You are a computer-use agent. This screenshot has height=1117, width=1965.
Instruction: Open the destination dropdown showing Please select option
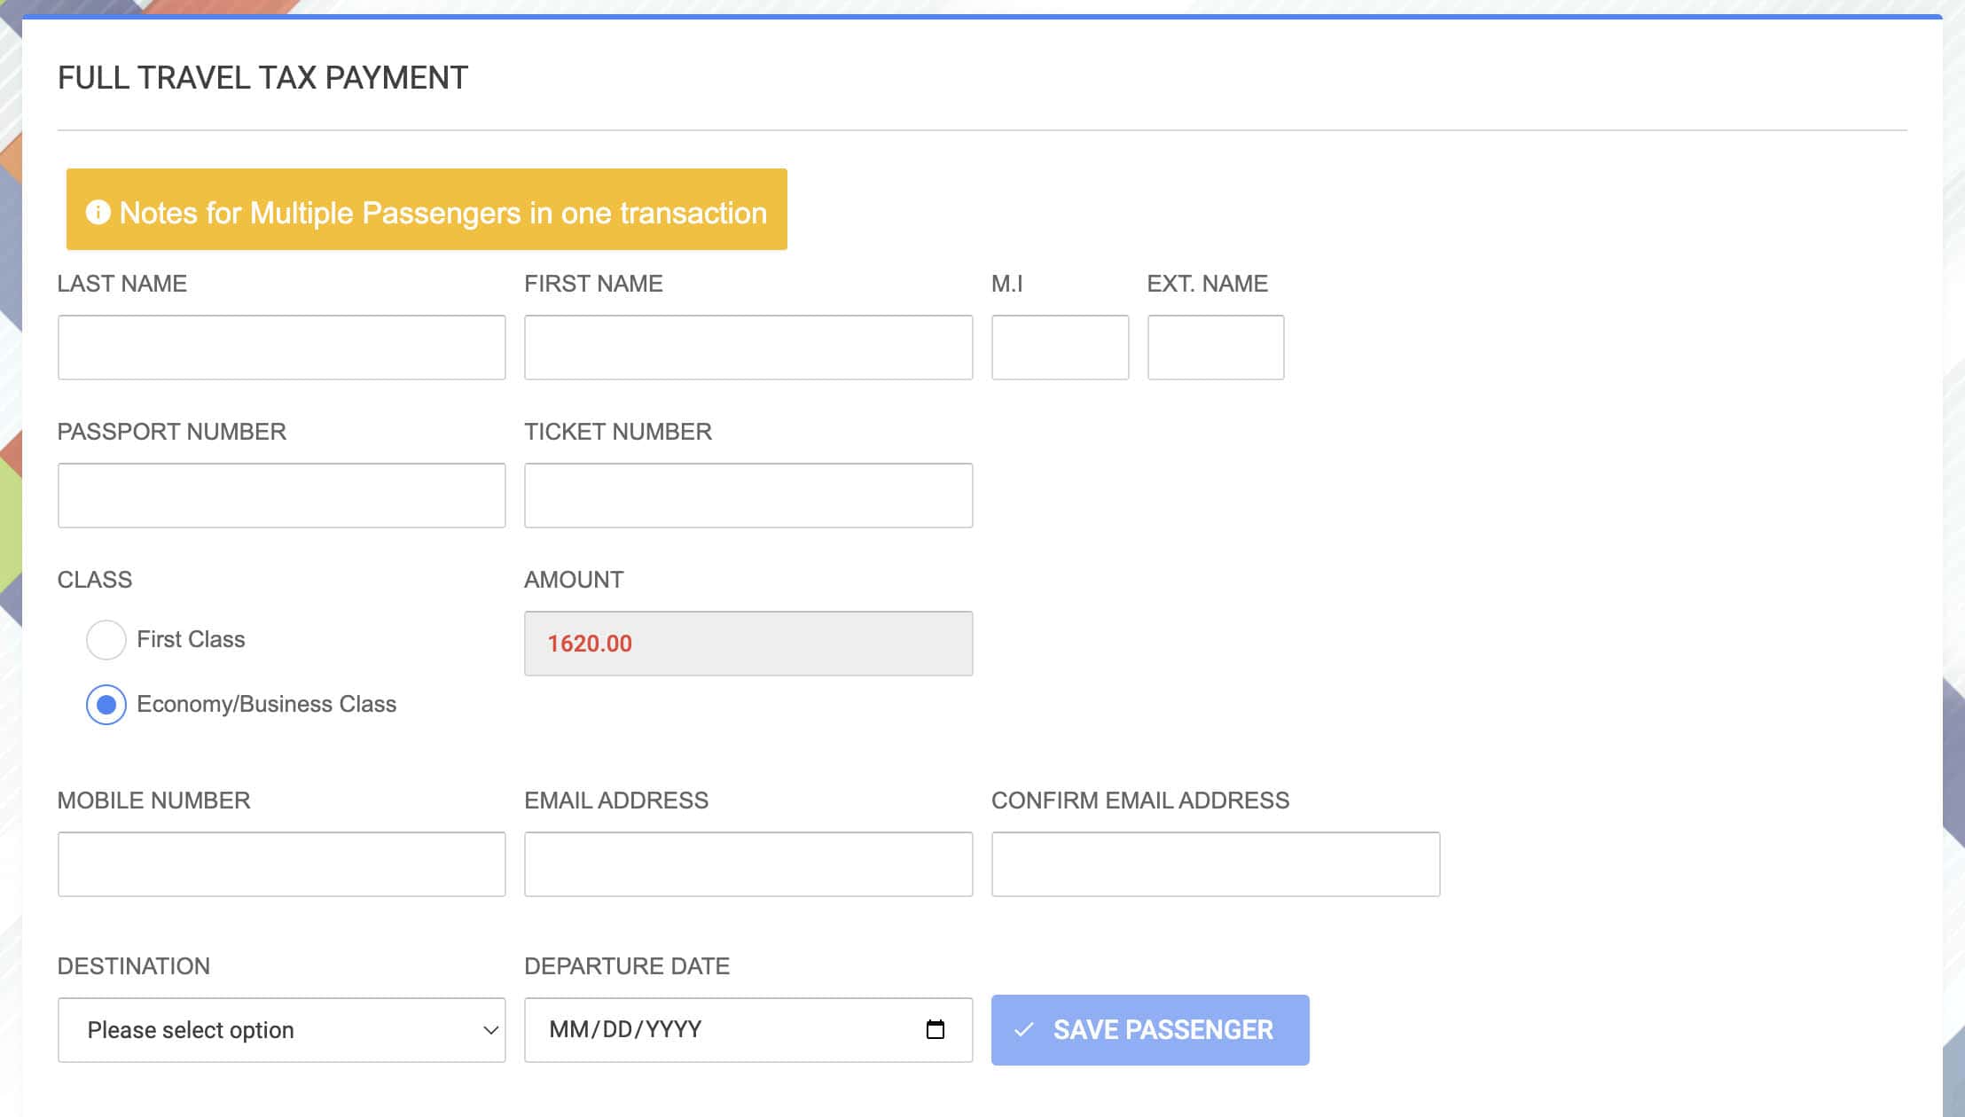(281, 1029)
